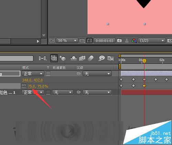Viewport: 172px width, 145px height.
Task: Open the 正常 blend mode dropdown of first layer
Action: [33, 73]
